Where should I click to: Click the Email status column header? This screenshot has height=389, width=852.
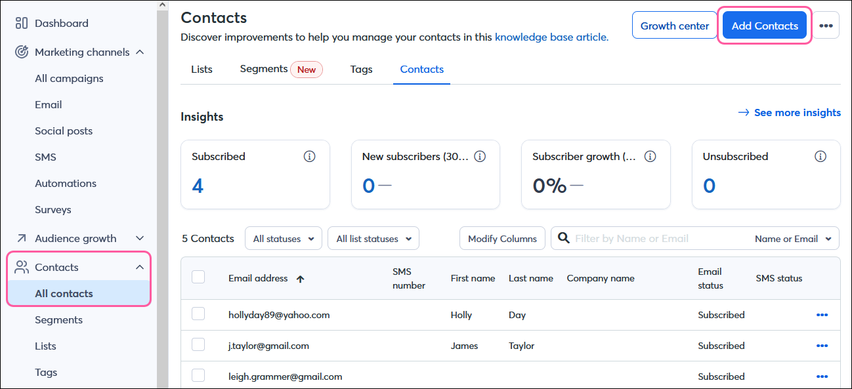710,278
